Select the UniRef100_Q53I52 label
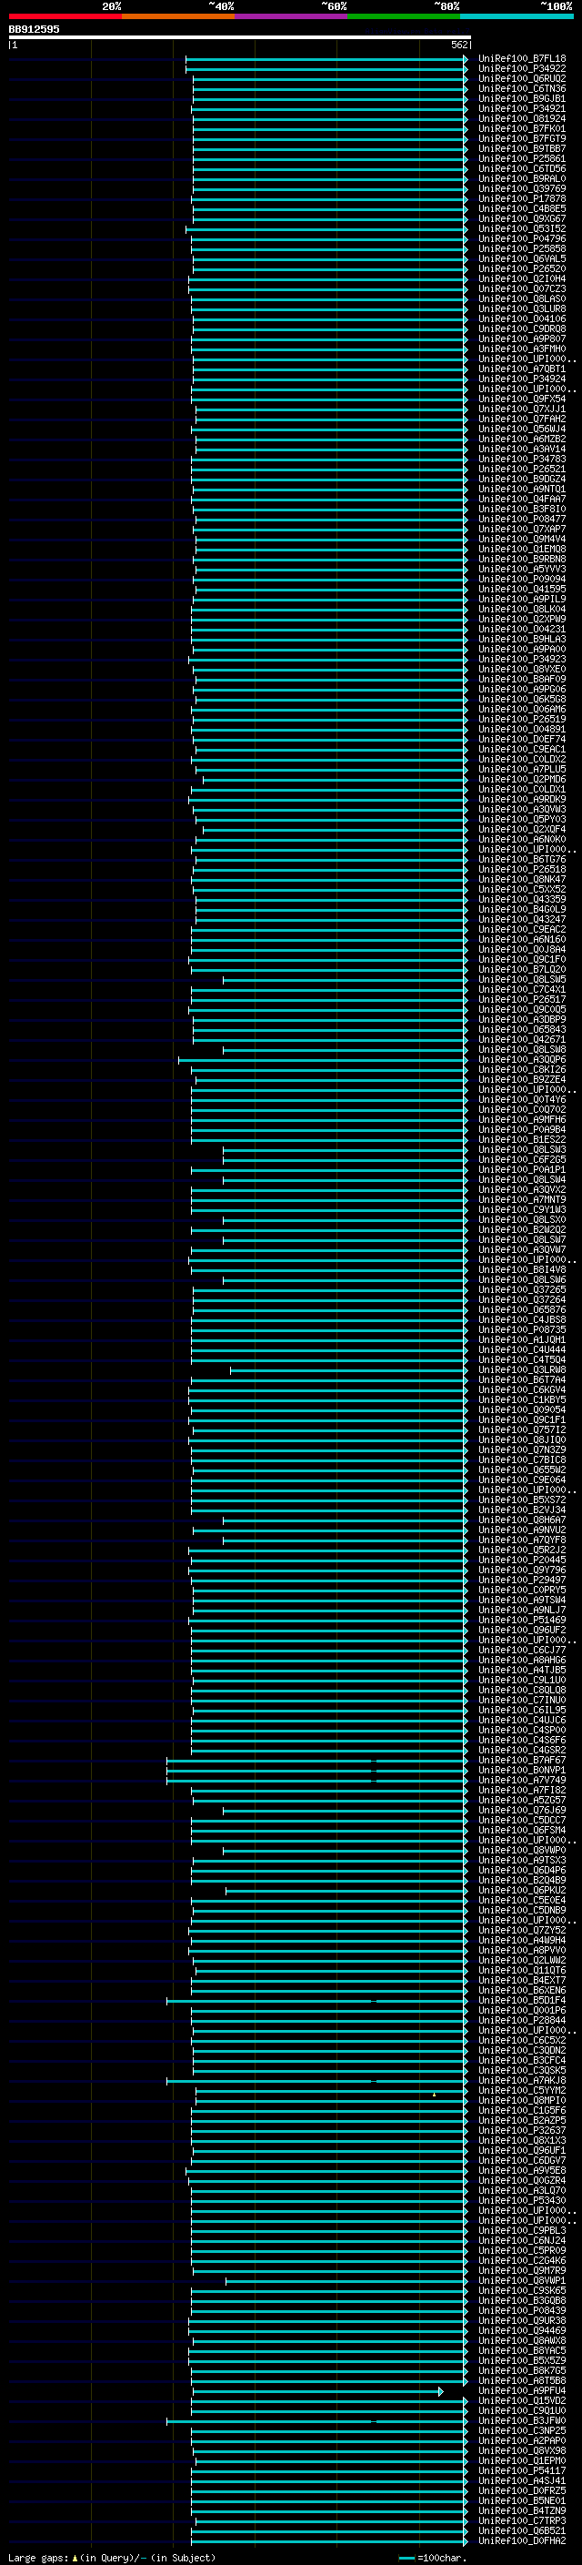Viewport: 582px width, 2565px height. (x=522, y=228)
